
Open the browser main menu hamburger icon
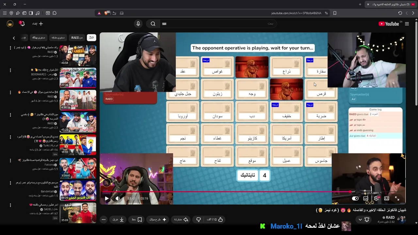(5, 13)
